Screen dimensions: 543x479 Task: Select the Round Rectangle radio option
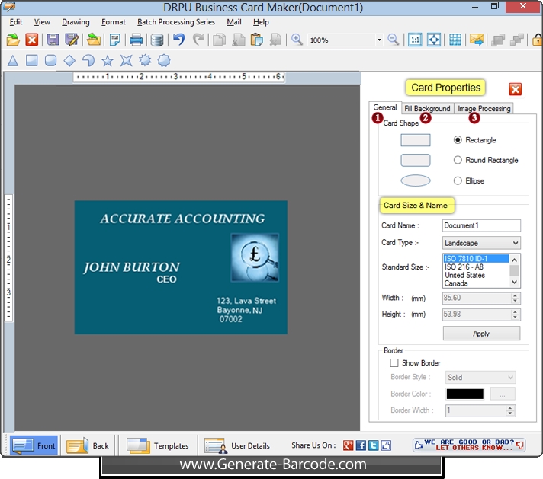point(458,160)
